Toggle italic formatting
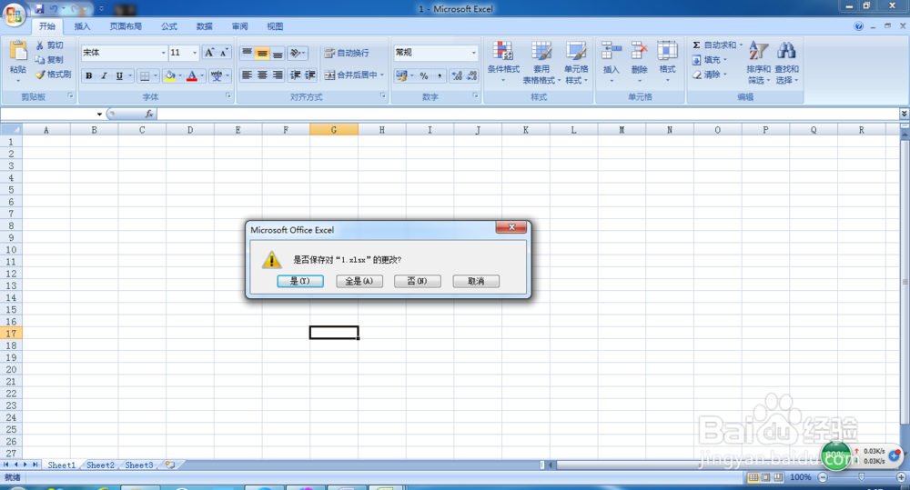Image resolution: width=910 pixels, height=490 pixels. click(x=104, y=76)
